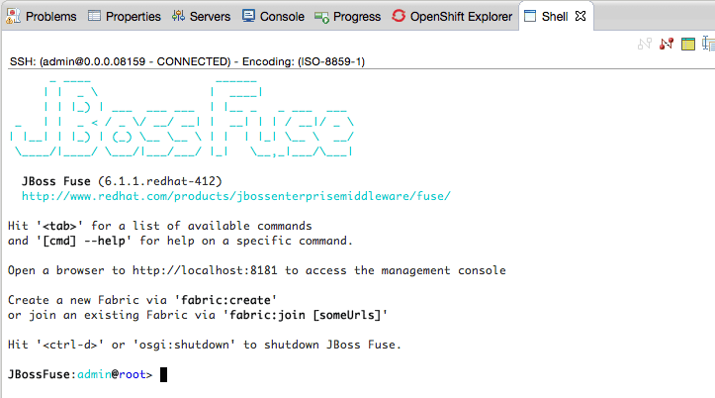Open the Problems view tab

pos(41,17)
